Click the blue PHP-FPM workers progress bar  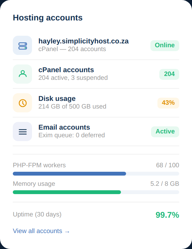tap(69, 174)
